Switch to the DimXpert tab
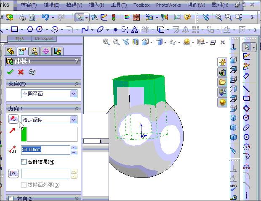This screenshot has width=261, height=201. coord(44,39)
